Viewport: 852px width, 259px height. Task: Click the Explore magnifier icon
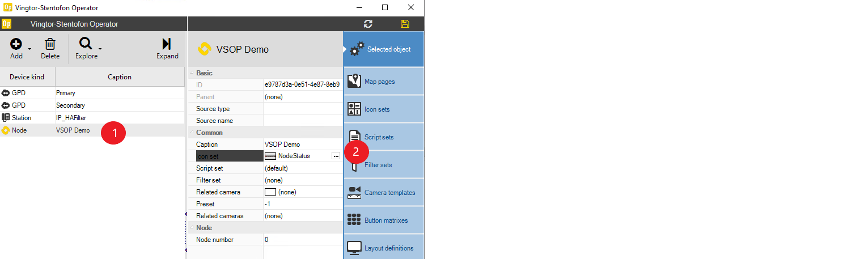pyautogui.click(x=86, y=44)
